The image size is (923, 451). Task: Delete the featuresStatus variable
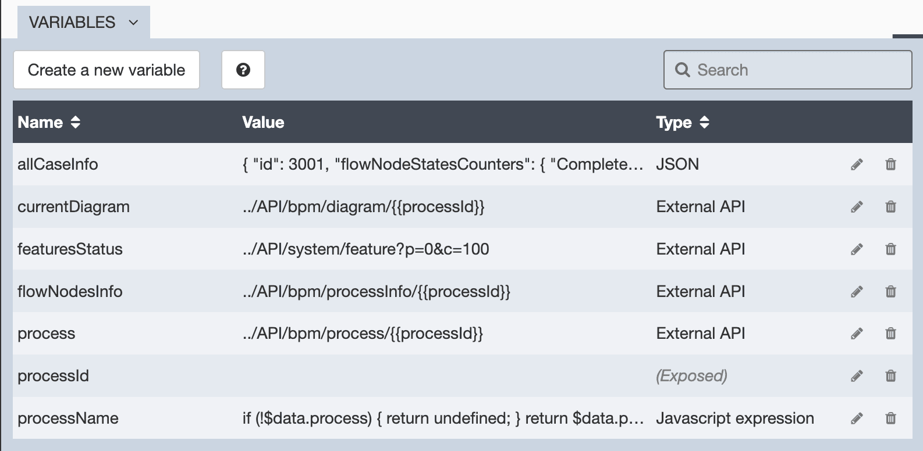[x=890, y=249]
